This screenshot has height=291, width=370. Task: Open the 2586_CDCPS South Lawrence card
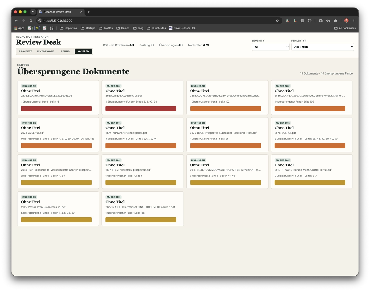[x=312, y=98]
